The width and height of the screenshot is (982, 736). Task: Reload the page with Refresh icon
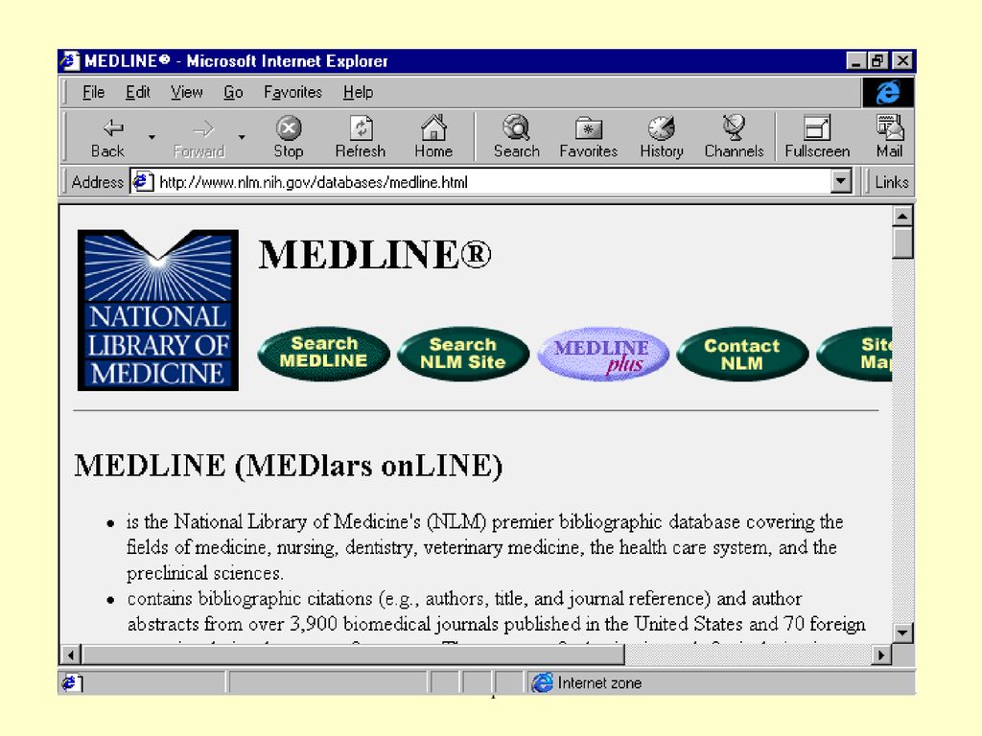(361, 128)
